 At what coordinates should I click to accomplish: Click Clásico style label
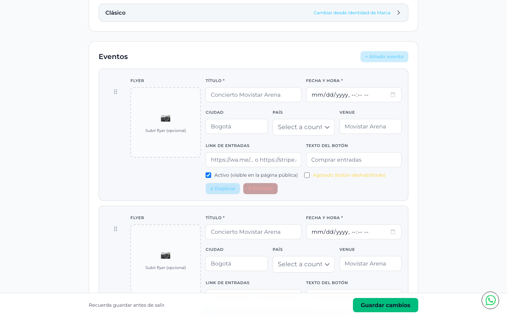coord(115,13)
